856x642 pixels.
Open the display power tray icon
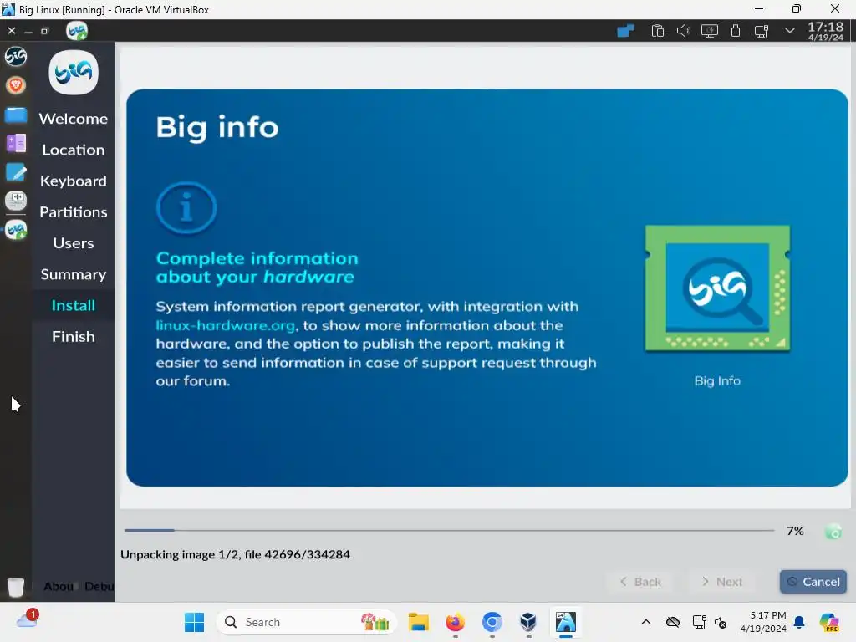point(709,31)
